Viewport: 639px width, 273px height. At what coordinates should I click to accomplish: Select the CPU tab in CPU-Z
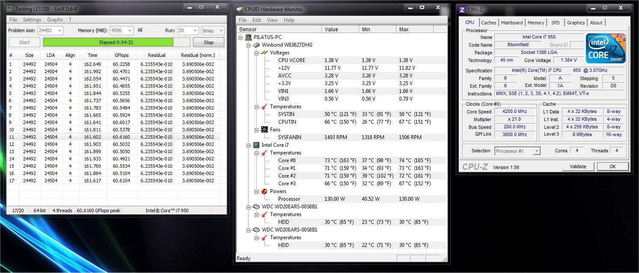470,22
